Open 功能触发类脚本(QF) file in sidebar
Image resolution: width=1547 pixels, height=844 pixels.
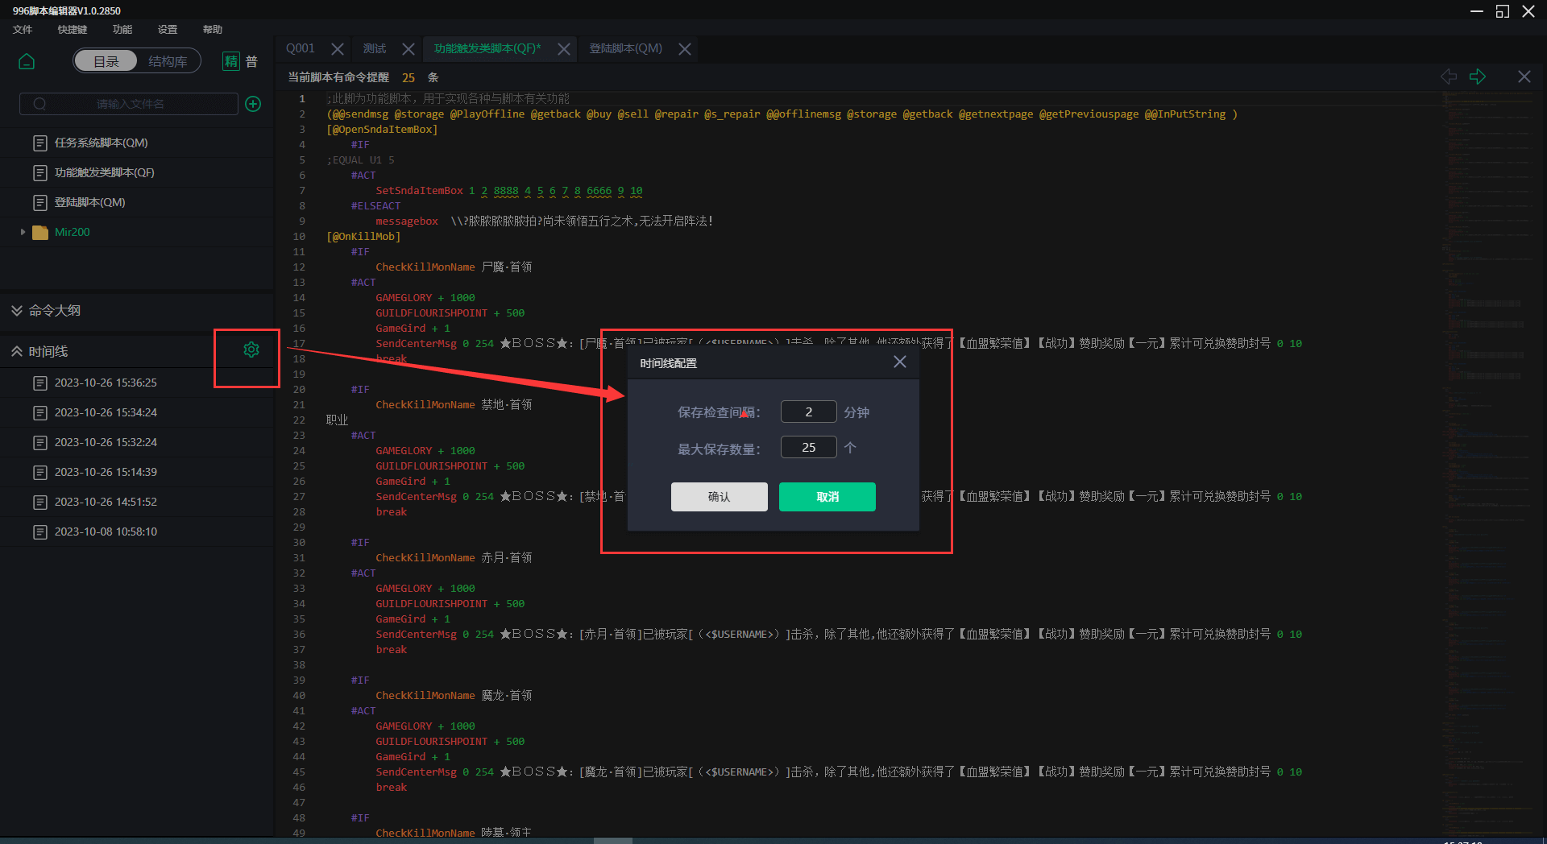104,172
